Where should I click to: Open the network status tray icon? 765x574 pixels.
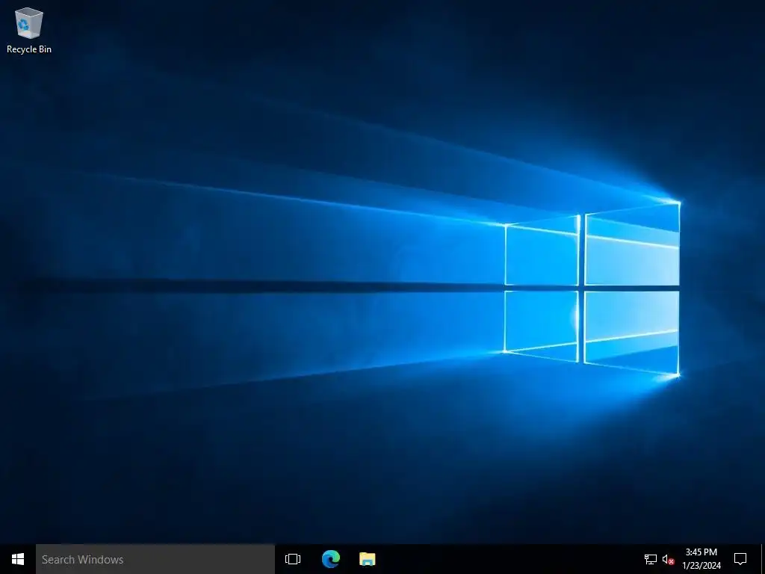click(651, 559)
